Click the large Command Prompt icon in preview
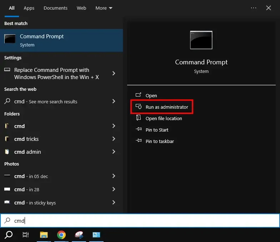The image size is (280, 242). click(x=201, y=40)
